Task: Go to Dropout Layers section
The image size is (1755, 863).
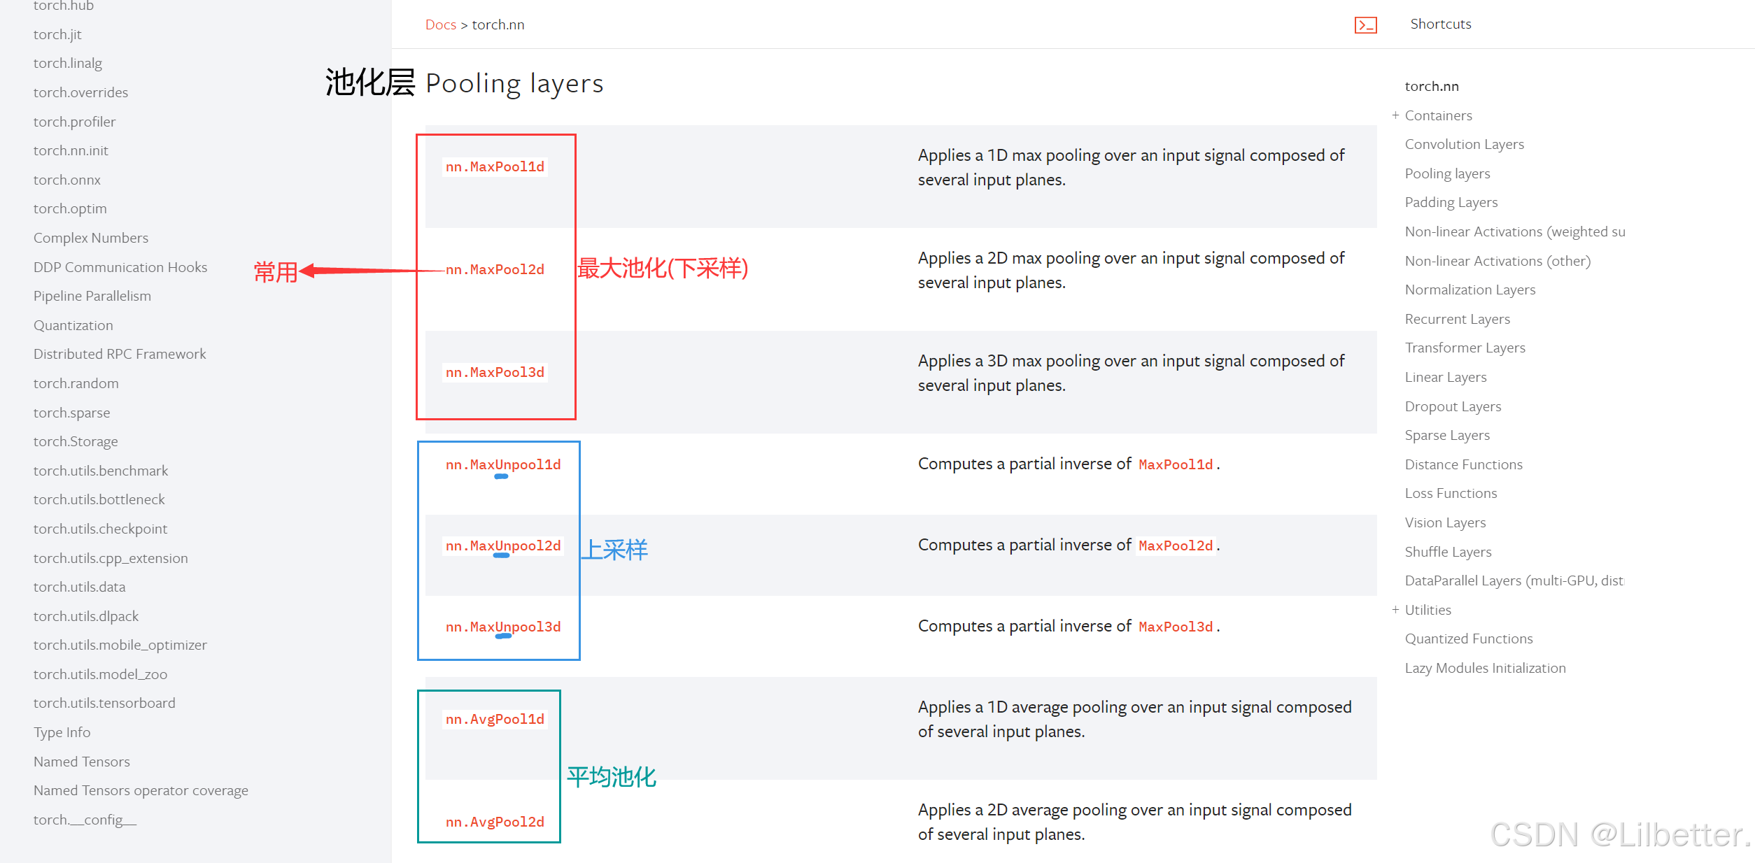Action: [1453, 406]
